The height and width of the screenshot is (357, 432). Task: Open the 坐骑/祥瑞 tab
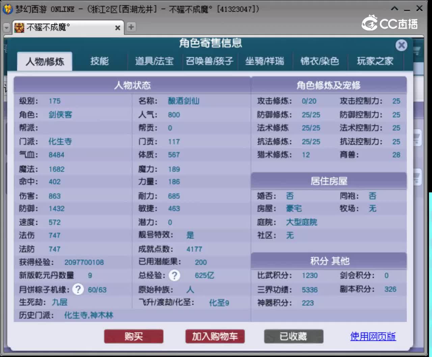[x=264, y=61]
